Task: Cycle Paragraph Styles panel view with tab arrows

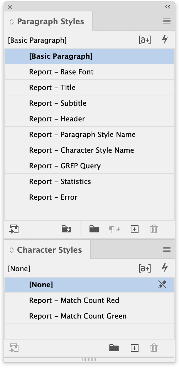Action: pos(12,22)
